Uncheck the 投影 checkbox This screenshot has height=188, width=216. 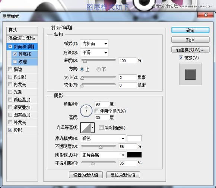10,130
